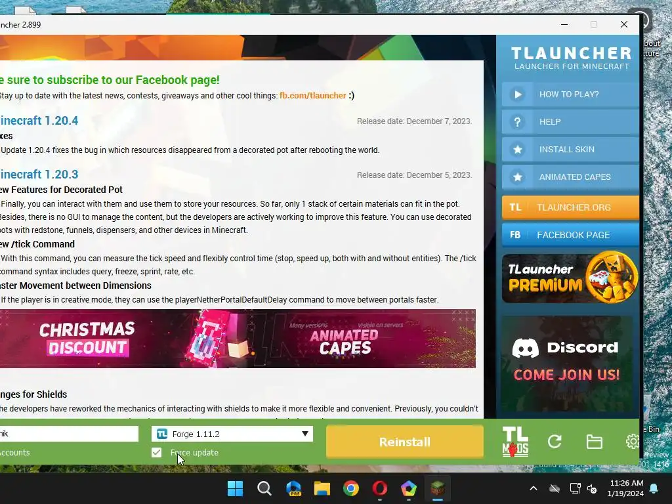Open the Accounts link
Screen dimensions: 672x504
coord(15,453)
